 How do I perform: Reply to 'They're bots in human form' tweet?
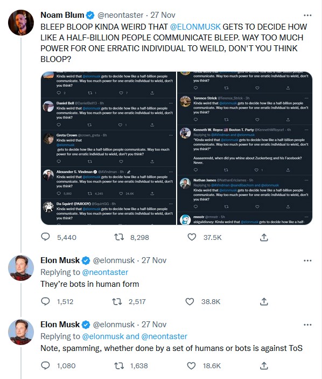[45, 301]
